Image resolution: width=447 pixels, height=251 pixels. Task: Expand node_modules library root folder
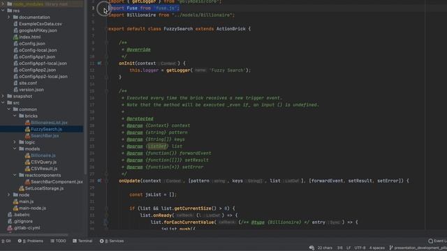(x=3, y=4)
